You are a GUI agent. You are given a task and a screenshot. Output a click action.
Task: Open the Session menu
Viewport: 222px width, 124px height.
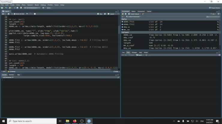pos(30,5)
